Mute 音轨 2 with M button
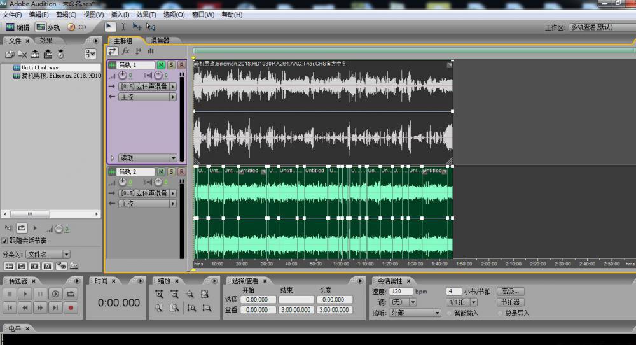The image size is (636, 345). 161,172
